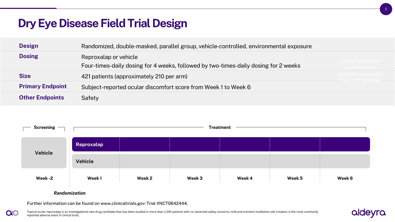This screenshot has width=395, height=222.
Task: Click the Primary Endpoint row heading
Action: tap(43, 86)
